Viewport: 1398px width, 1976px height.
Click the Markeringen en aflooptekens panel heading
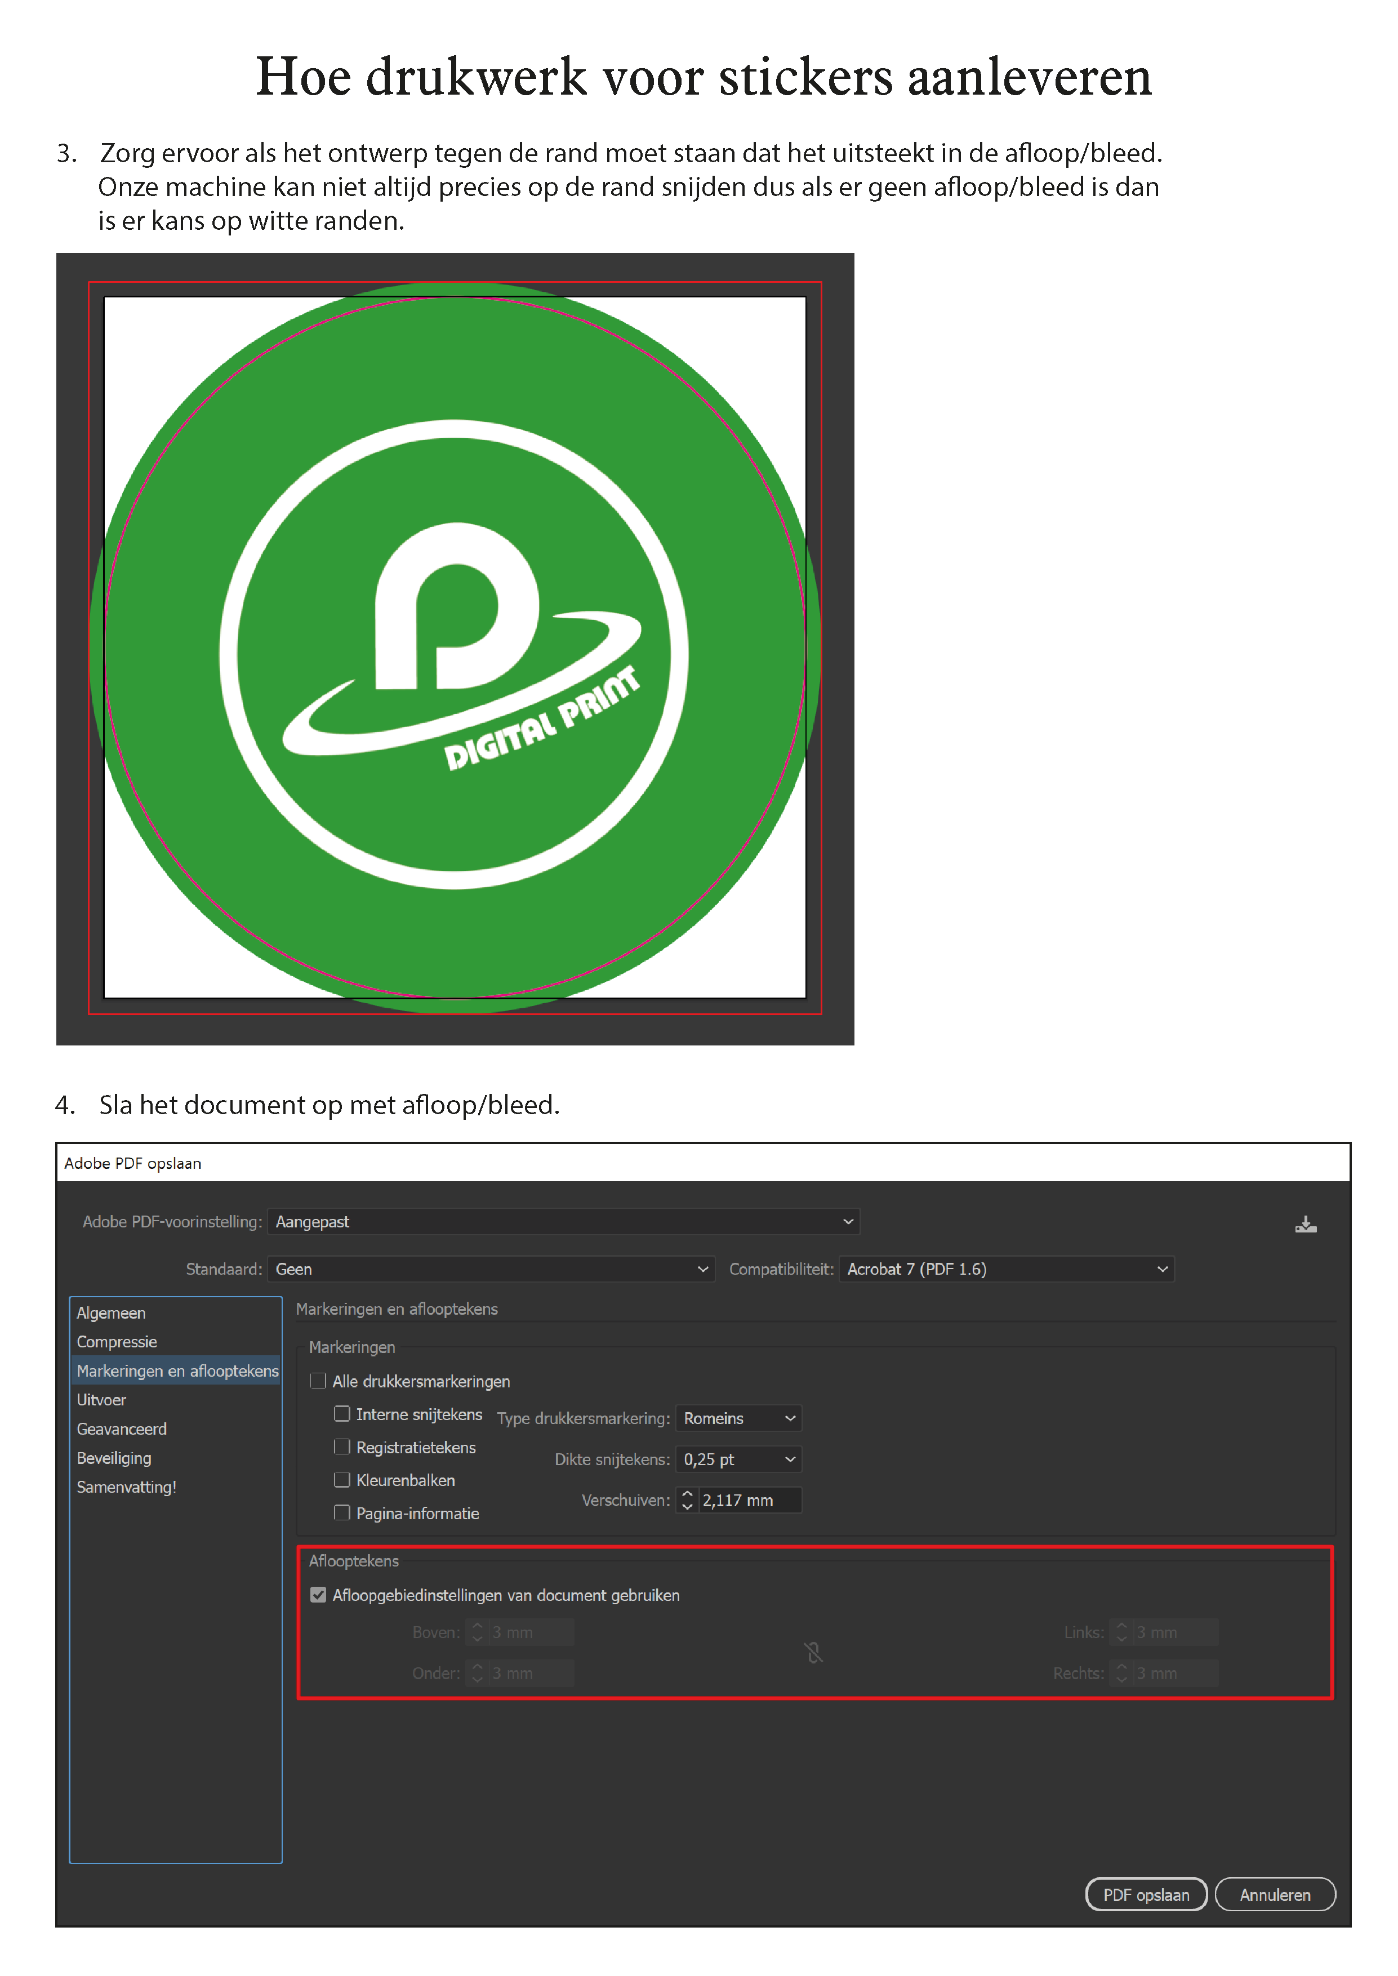pos(397,1308)
